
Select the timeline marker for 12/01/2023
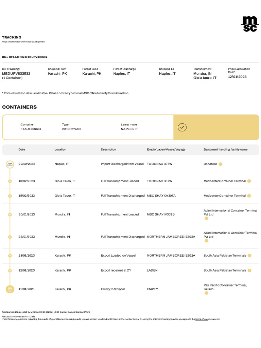[10, 271]
